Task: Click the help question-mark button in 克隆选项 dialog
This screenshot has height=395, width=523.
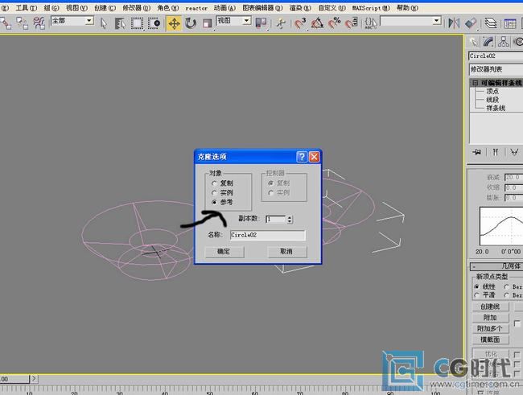Action: (302, 156)
